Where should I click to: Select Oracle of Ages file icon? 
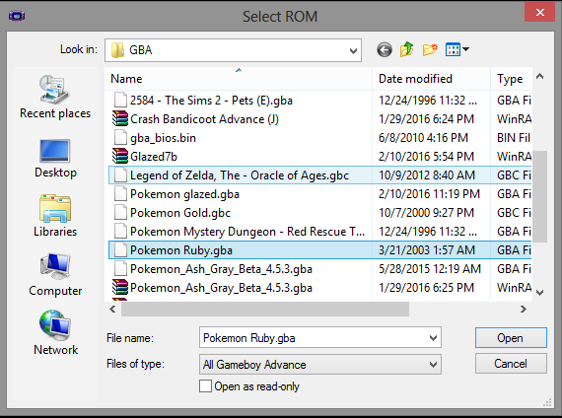click(120, 174)
